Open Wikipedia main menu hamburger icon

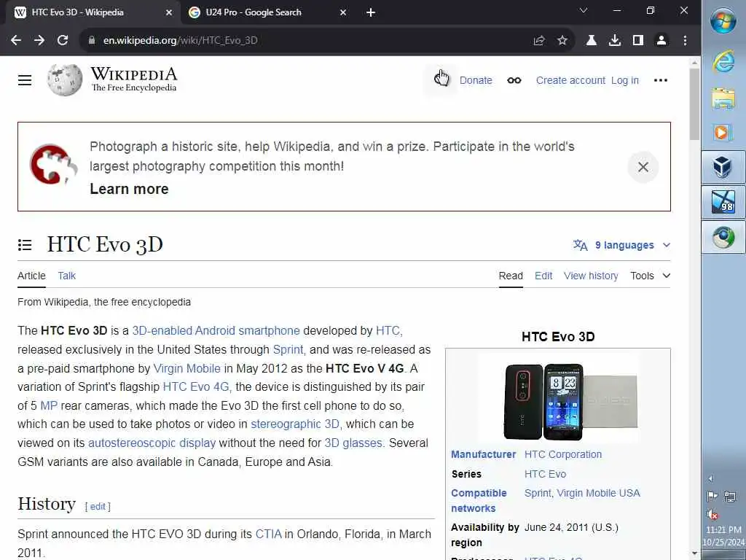click(x=25, y=80)
